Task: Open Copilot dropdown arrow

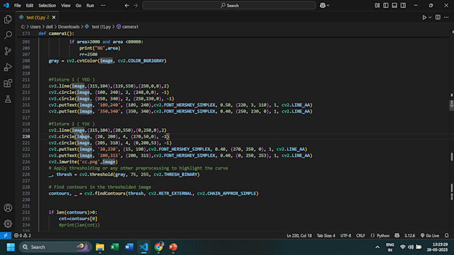Action: coord(328,5)
